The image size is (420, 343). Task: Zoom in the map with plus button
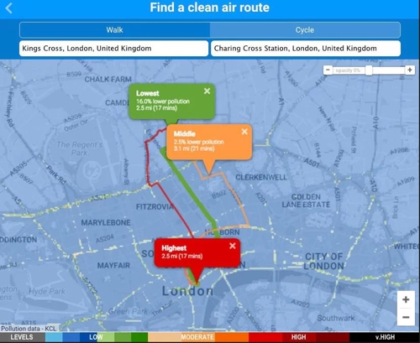point(406,299)
